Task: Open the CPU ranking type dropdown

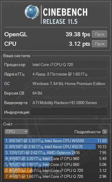Action: pyautogui.click(x=16, y=132)
